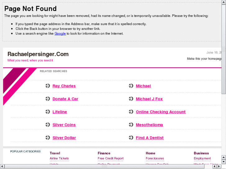This screenshot has height=169, width=226.
Task: Click the arrow bullet next to Lifeline
Action: 48,112
